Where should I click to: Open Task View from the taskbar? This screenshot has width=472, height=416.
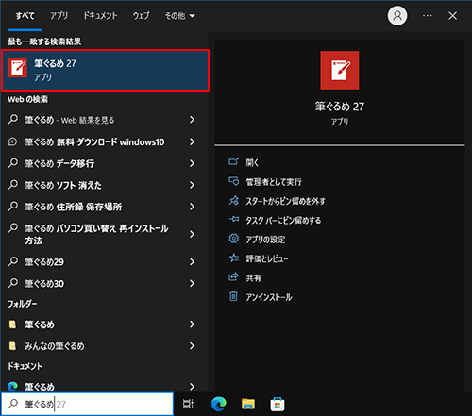pyautogui.click(x=188, y=404)
